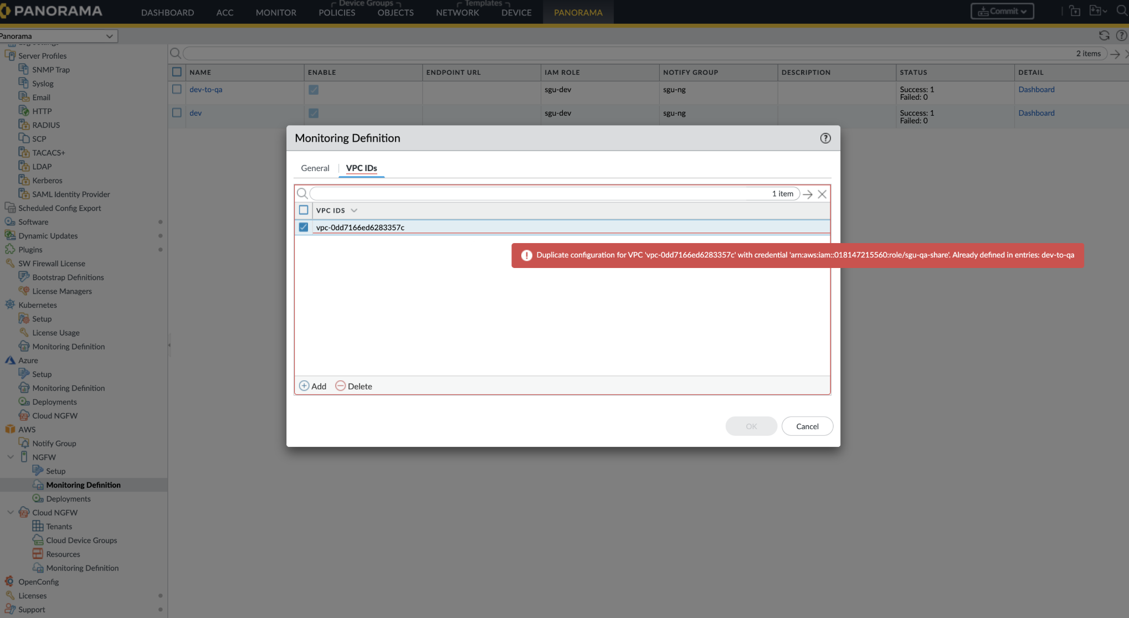Viewport: 1129px width, 618px height.
Task: Switch to the General tab
Action: pyautogui.click(x=315, y=168)
